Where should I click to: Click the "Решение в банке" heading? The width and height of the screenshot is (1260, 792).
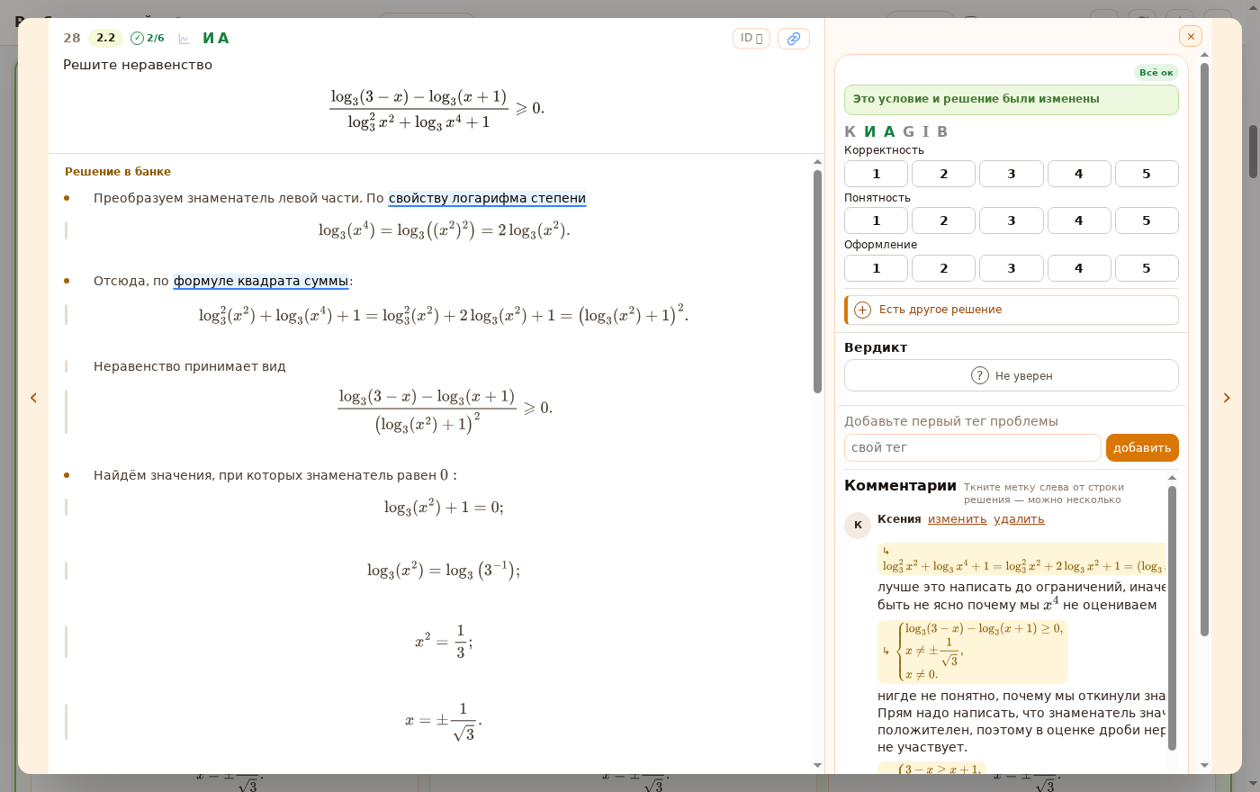pos(118,172)
